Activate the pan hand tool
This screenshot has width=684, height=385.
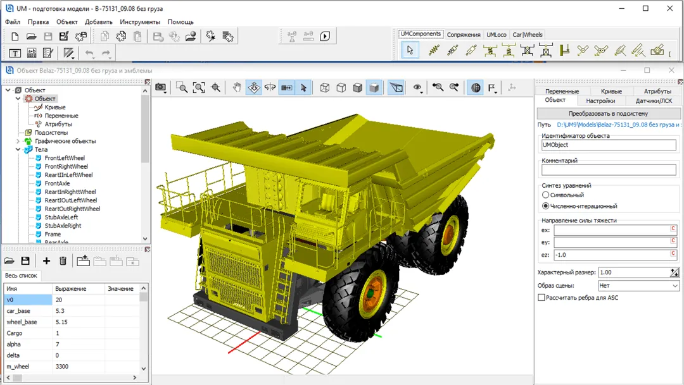coord(237,87)
